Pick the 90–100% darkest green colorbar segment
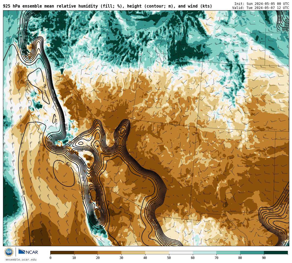 click(x=276, y=252)
